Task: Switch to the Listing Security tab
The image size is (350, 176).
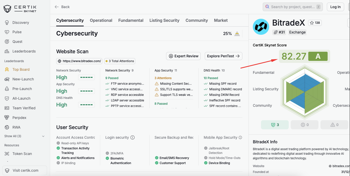Action: pos(164,20)
